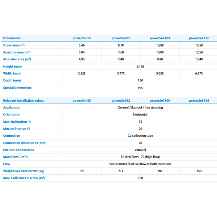
Task: Select 'max. Collectors in a row (m²)' label
Action: coord(24,178)
